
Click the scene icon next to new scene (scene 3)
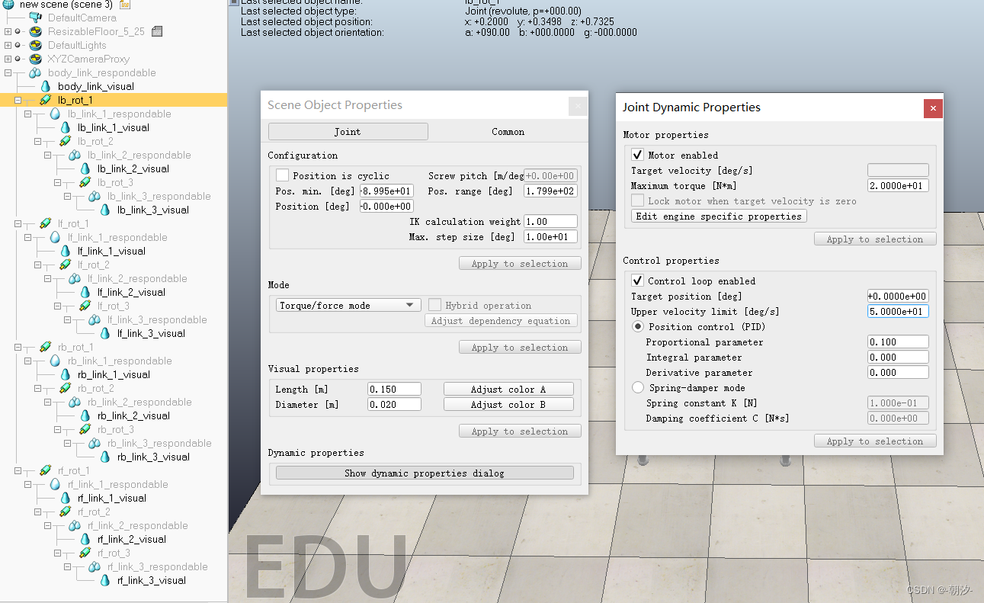tap(123, 5)
